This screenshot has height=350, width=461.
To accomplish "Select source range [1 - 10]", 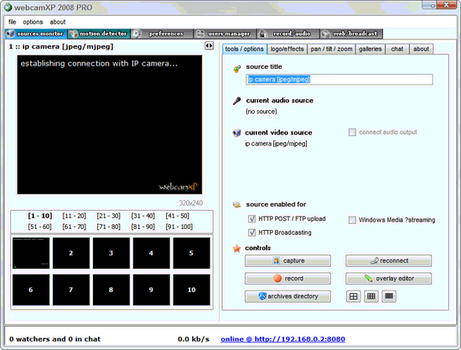I will pyautogui.click(x=40, y=216).
